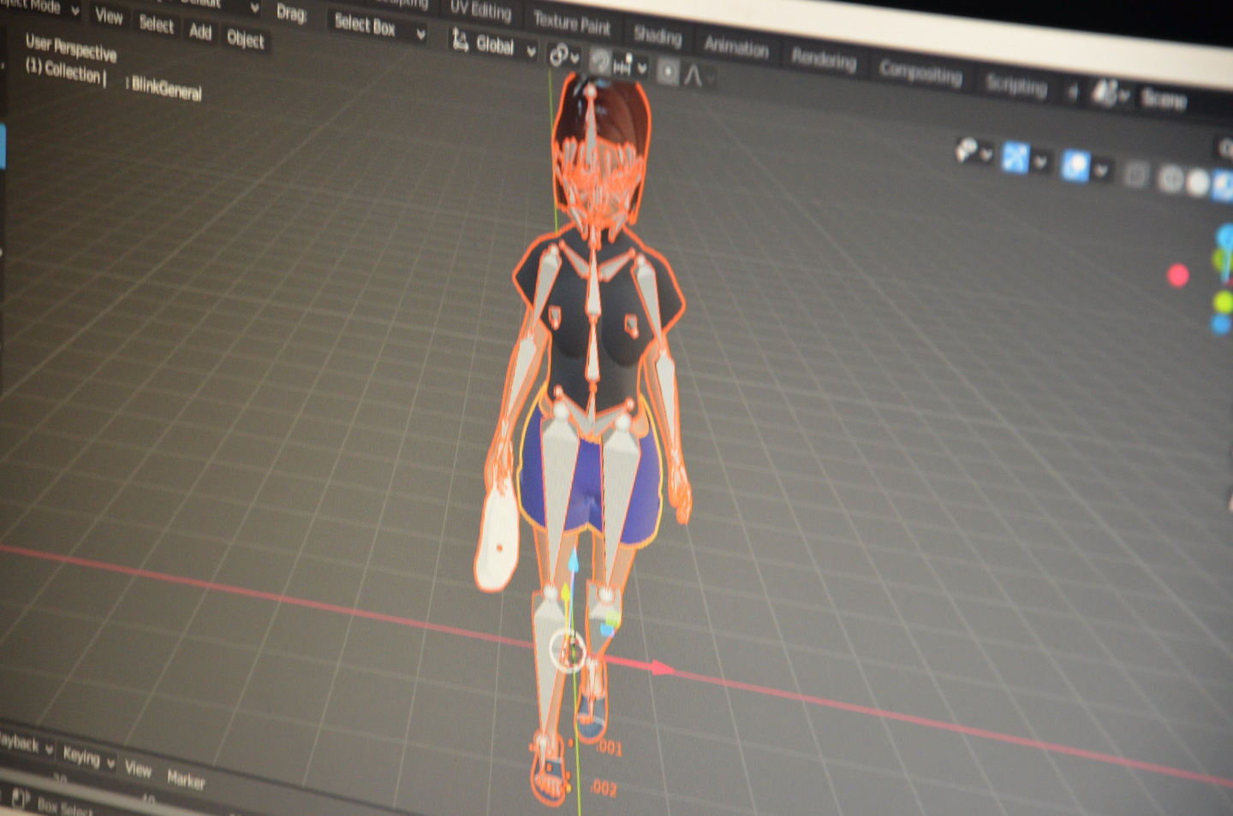Click the red X axis gizmo ball

pyautogui.click(x=1178, y=275)
